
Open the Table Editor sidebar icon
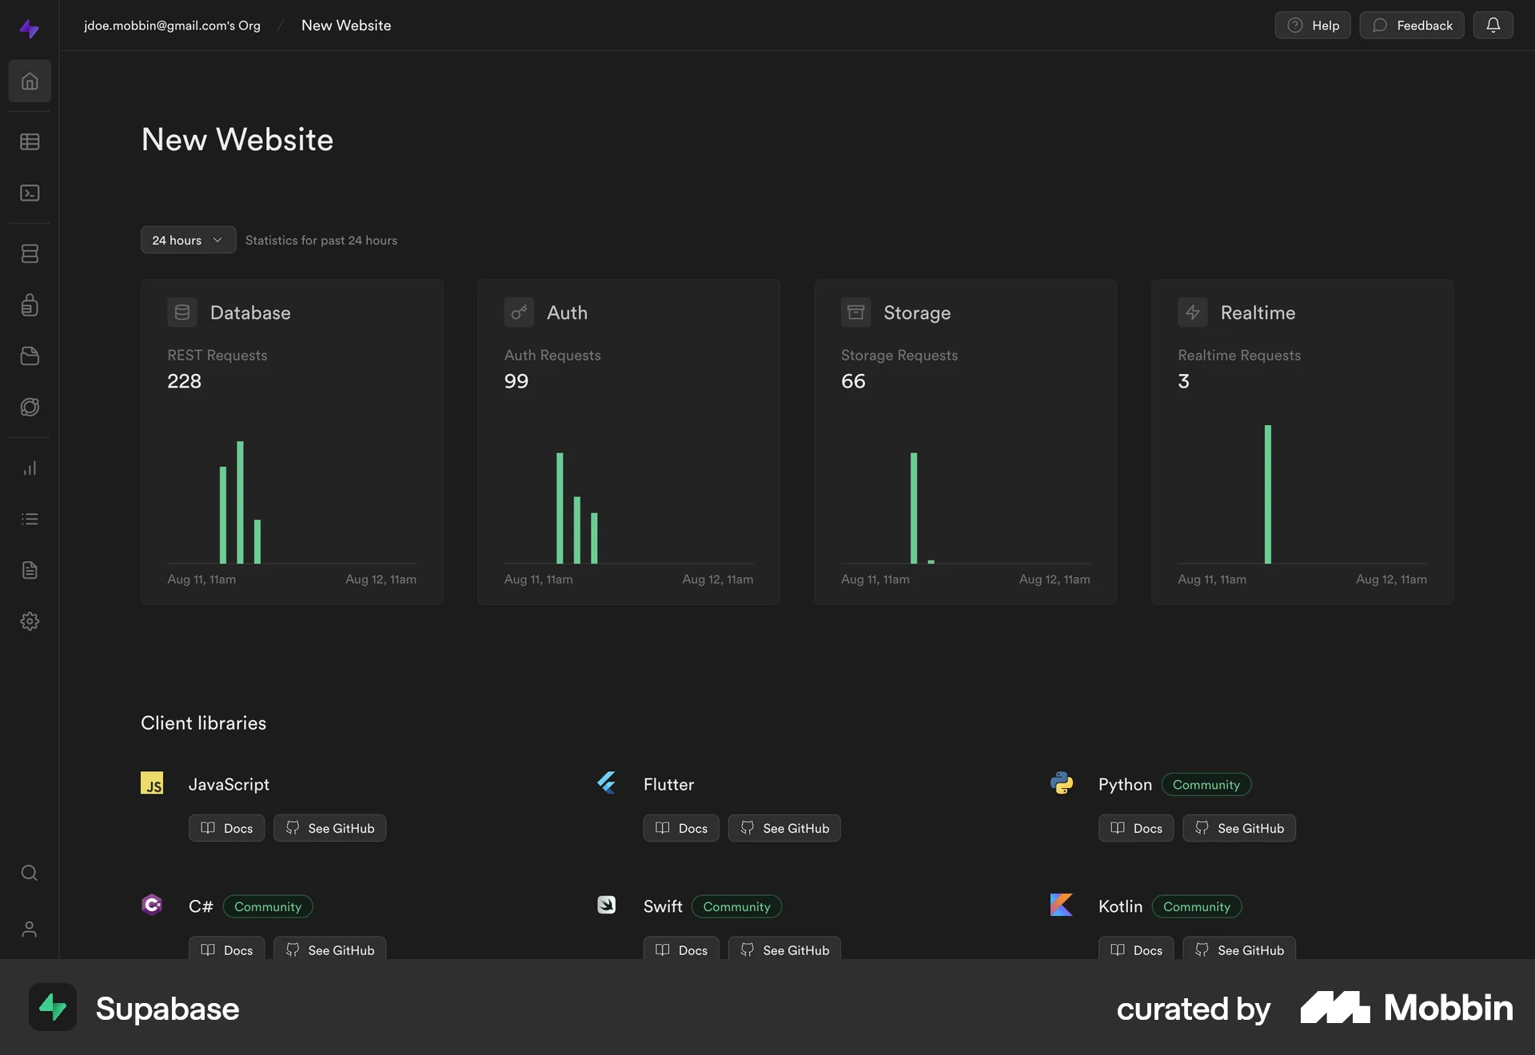coord(30,142)
